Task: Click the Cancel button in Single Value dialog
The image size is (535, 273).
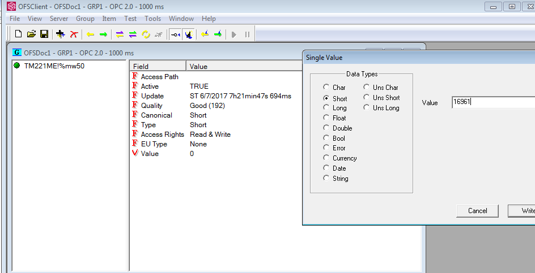Action: click(477, 211)
